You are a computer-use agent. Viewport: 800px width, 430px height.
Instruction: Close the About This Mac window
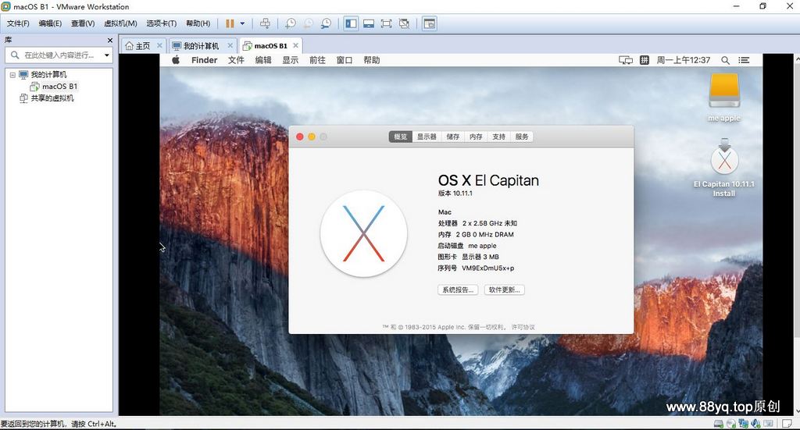300,137
